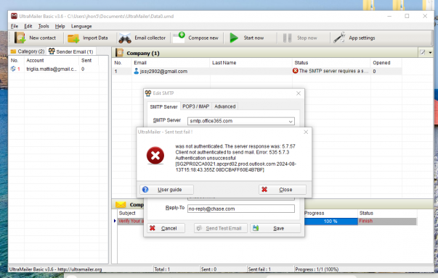
Task: Open the File menu
Action: [15, 26]
